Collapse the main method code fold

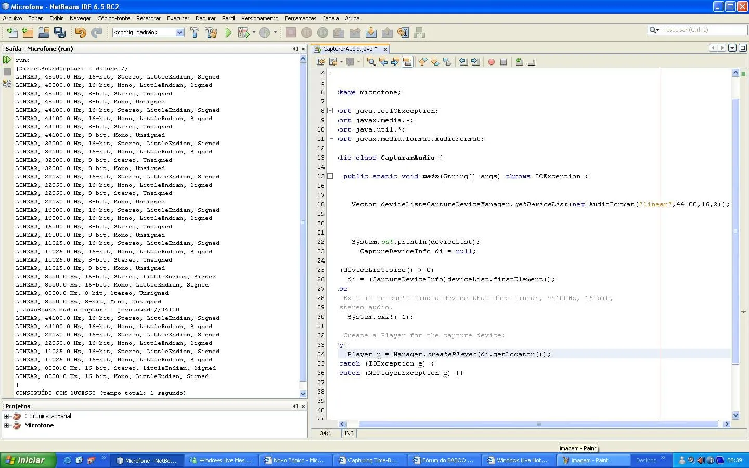point(330,176)
